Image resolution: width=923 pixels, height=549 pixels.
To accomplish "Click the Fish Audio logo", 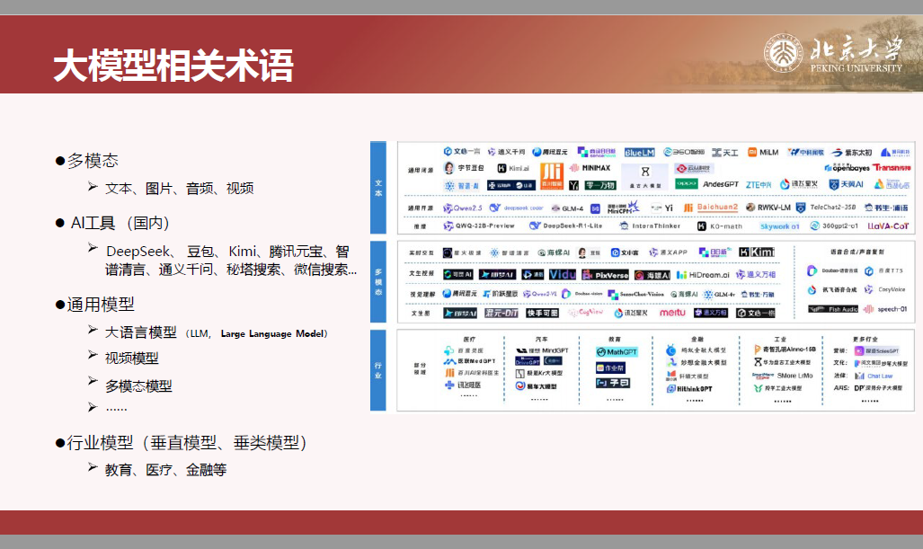I will point(833,309).
